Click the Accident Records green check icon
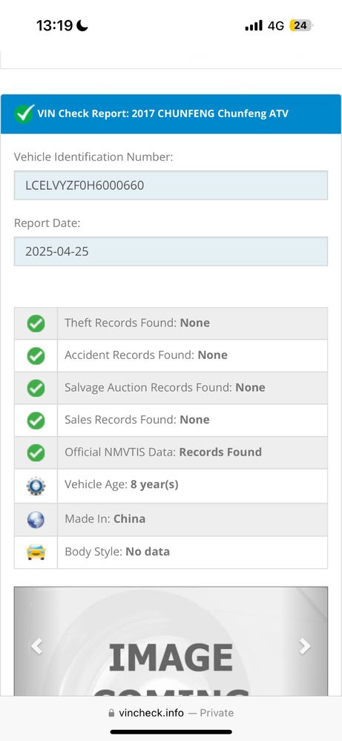Image resolution: width=342 pixels, height=741 pixels. 36,355
